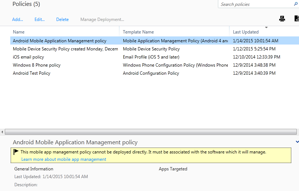Click details pane Android Mobile Application Management title

coord(75,142)
